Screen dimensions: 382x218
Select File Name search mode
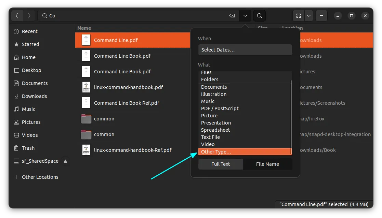tap(267, 164)
